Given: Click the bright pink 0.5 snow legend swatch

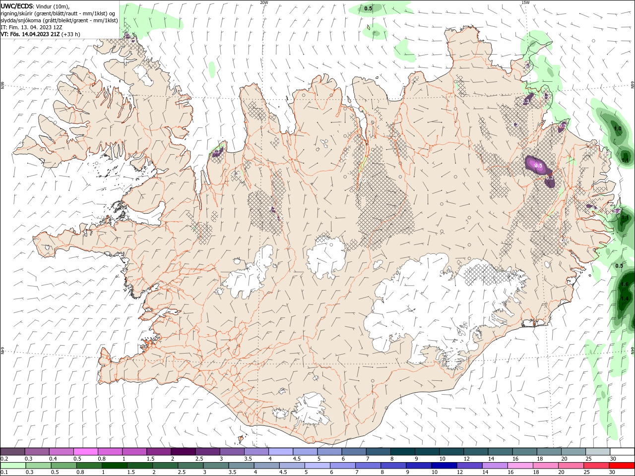Looking at the screenshot, I should (x=85, y=452).
